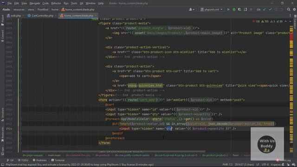The height and width of the screenshot is (167, 297).
Task: Show Git history clock icon
Action: click(276, 9)
